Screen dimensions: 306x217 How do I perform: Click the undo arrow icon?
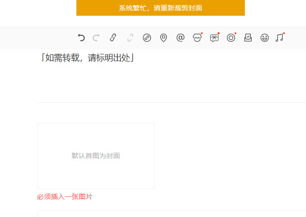tap(81, 38)
